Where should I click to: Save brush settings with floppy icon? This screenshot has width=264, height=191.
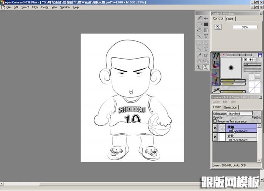pos(260,55)
